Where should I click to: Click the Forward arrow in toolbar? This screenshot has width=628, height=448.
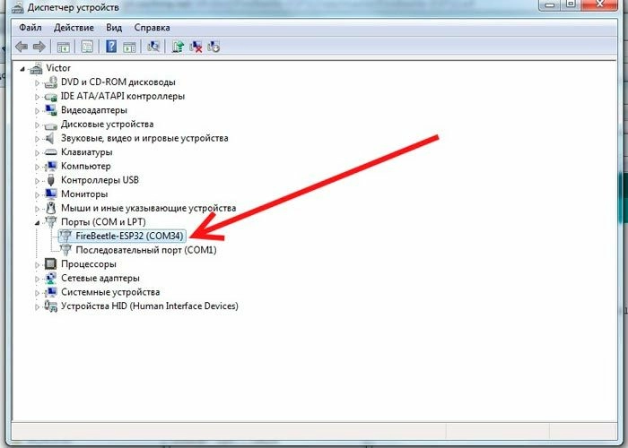point(39,46)
